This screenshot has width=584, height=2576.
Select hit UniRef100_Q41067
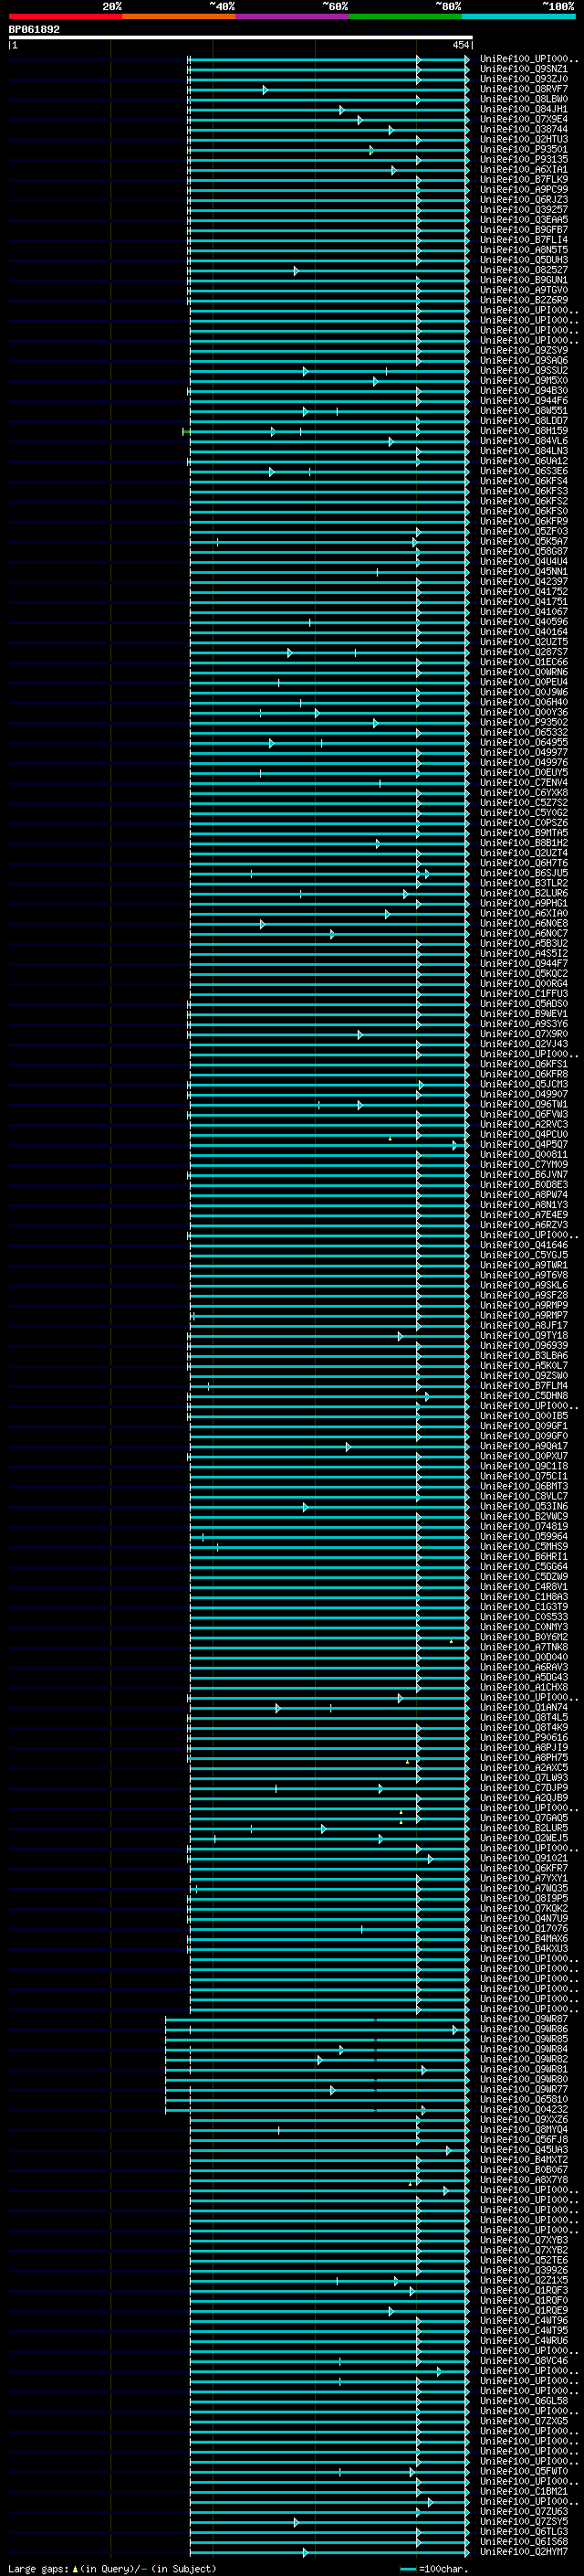pyautogui.click(x=524, y=612)
